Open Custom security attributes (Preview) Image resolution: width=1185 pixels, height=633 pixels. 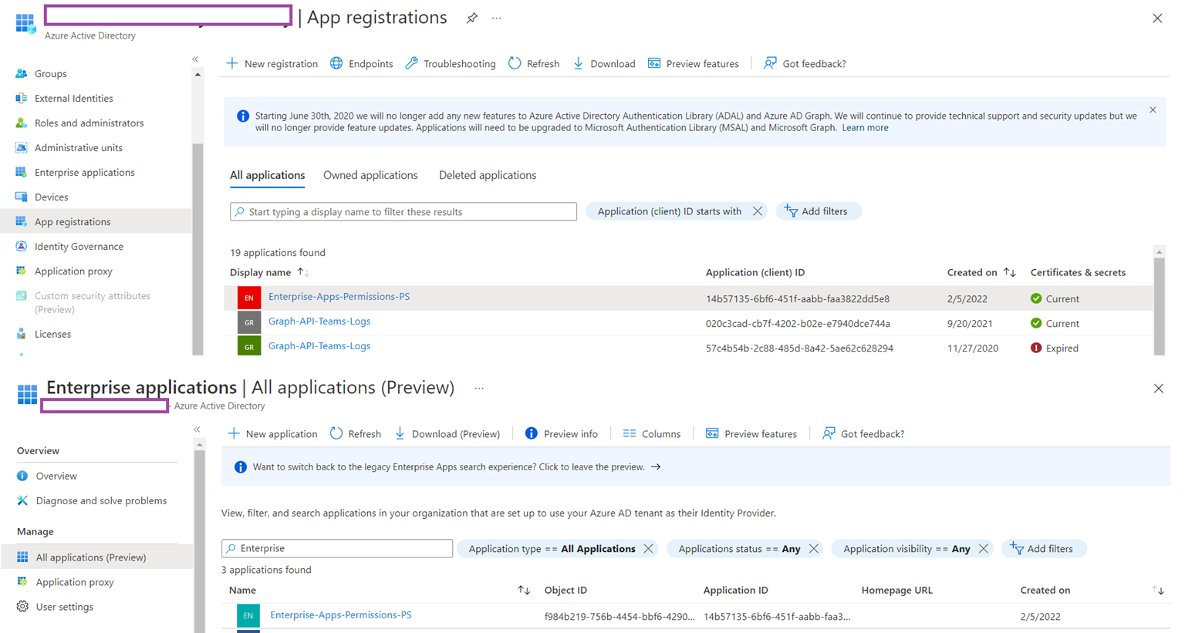[x=92, y=302]
